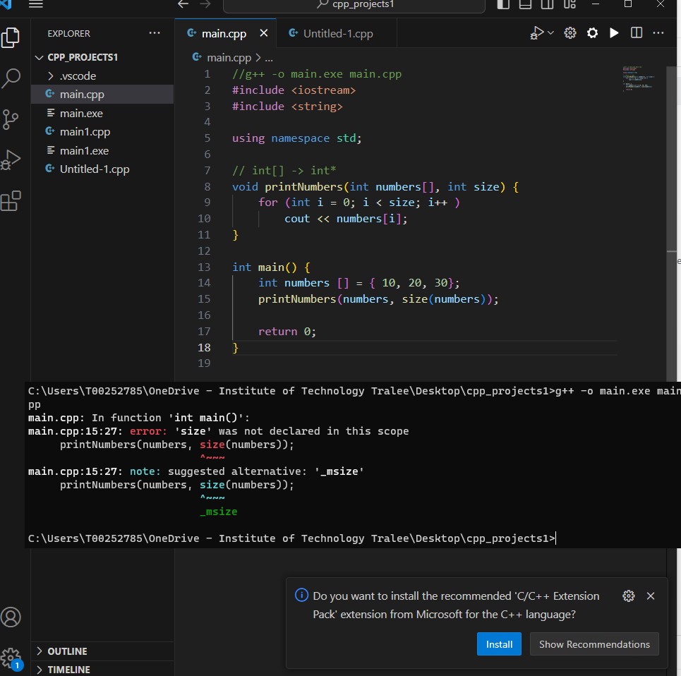Click line number 8 in the gutter
681x676 pixels.
pos(207,187)
